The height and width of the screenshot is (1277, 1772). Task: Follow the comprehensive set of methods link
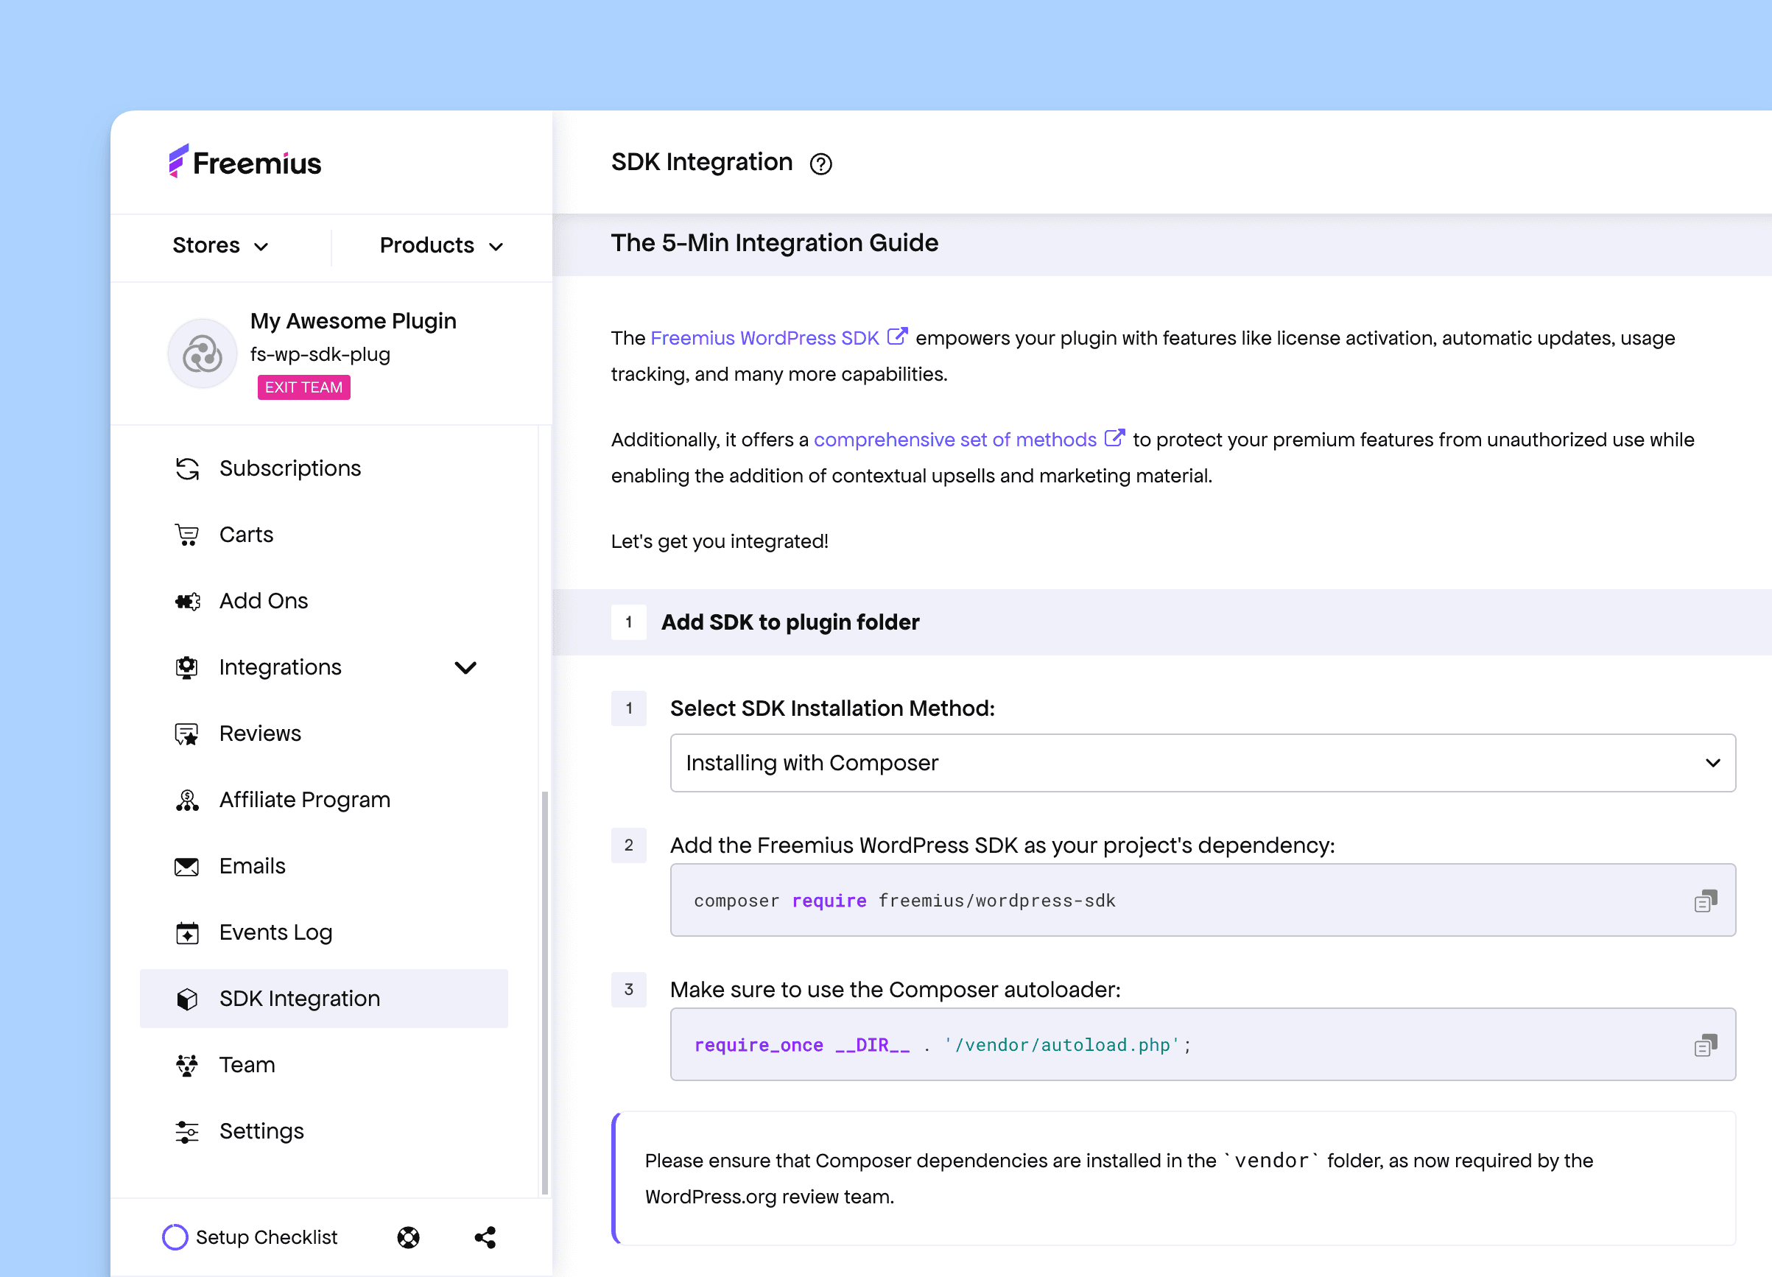pyautogui.click(x=954, y=440)
